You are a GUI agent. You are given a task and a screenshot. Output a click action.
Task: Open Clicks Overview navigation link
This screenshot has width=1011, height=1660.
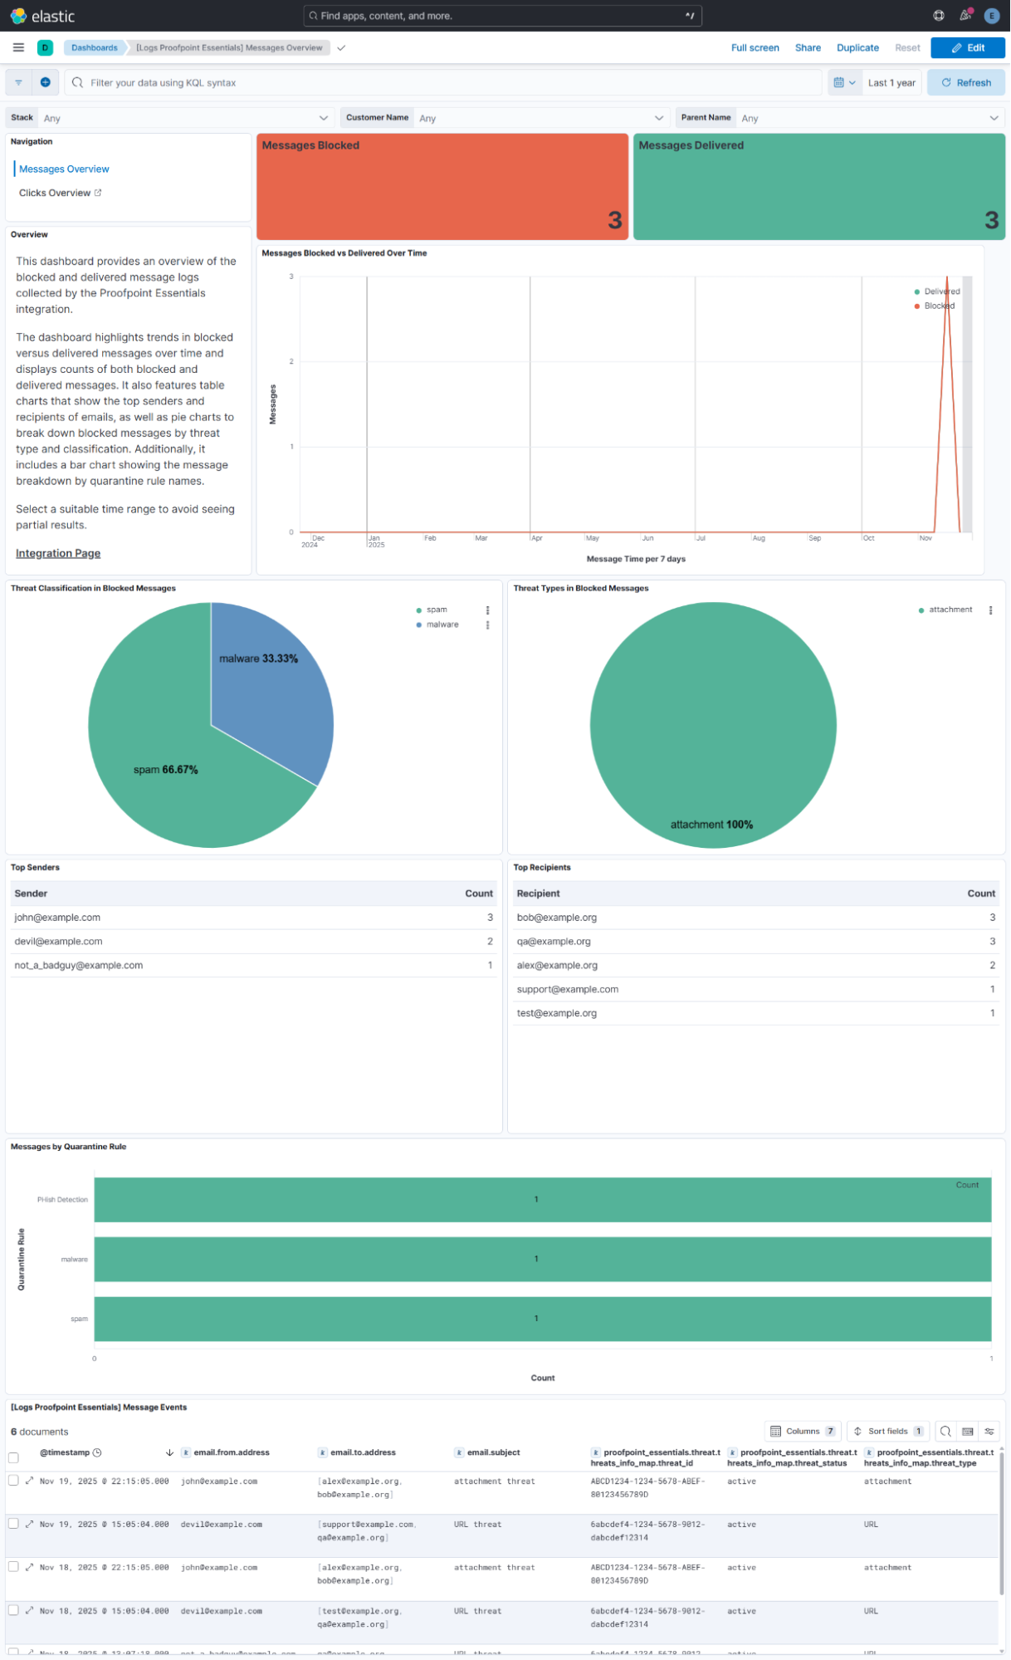[x=55, y=193]
